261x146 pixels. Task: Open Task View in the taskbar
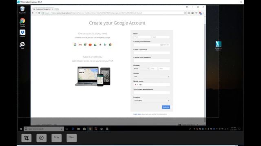click(x=67, y=129)
